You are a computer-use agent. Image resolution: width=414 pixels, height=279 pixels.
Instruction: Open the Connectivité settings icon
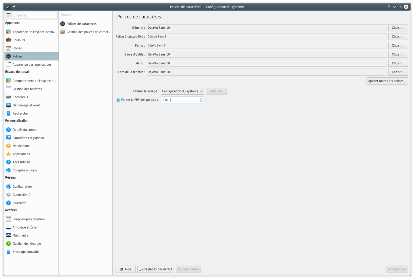pos(8,195)
